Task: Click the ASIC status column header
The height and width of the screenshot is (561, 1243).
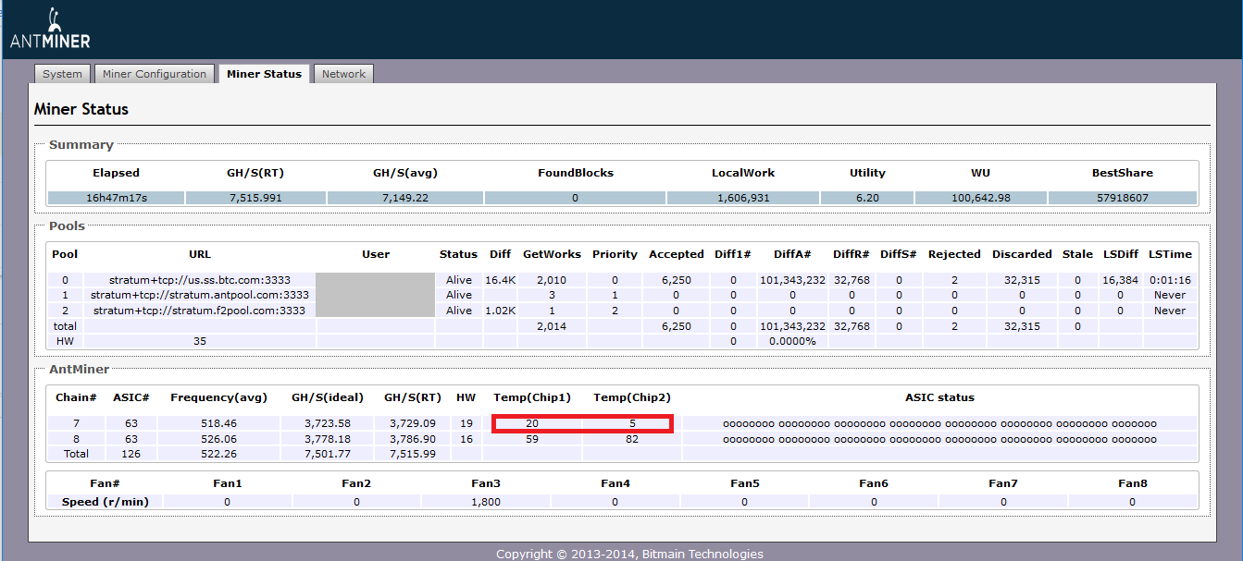Action: [939, 397]
